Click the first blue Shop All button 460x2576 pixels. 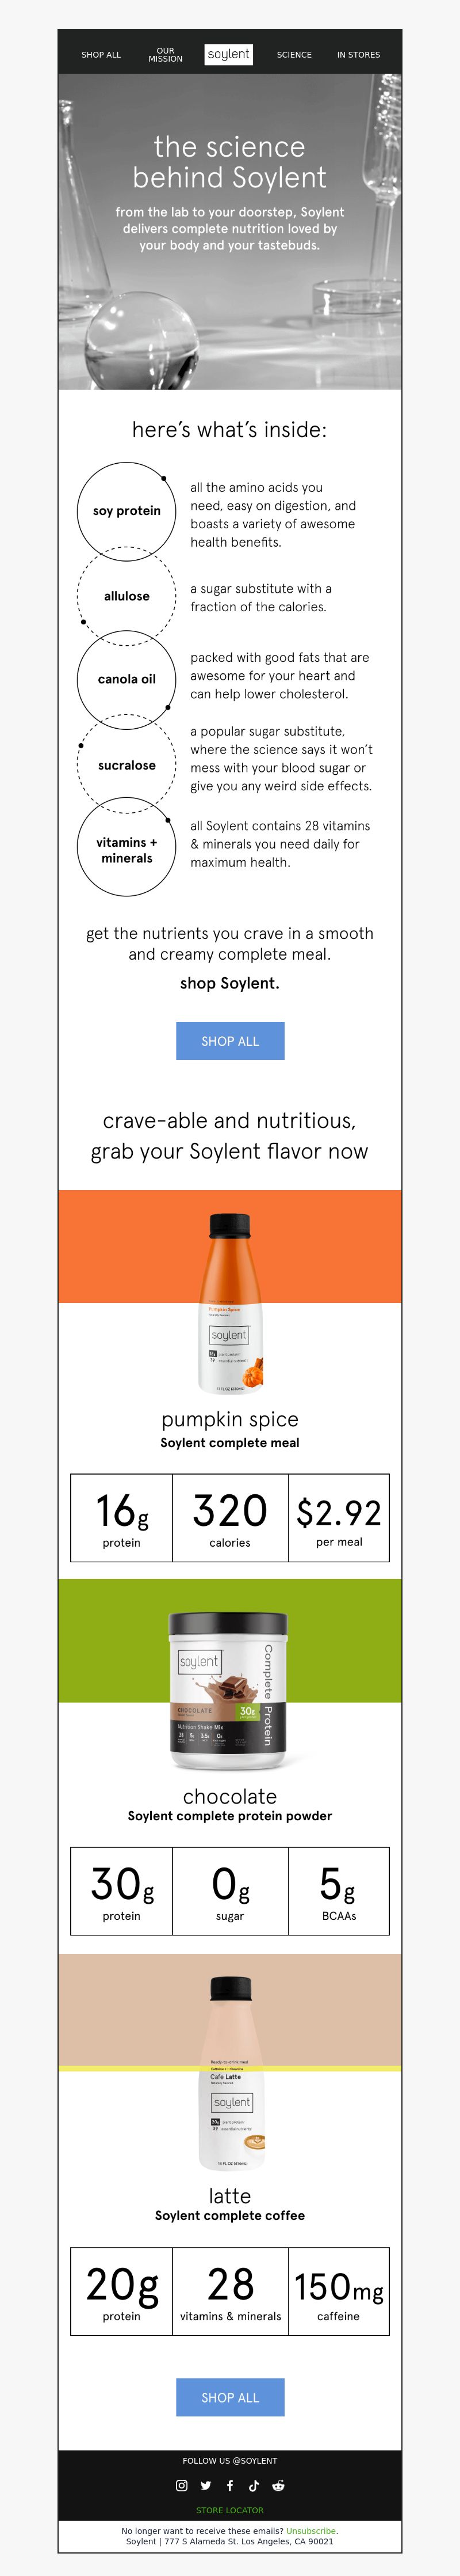pos(231,1040)
